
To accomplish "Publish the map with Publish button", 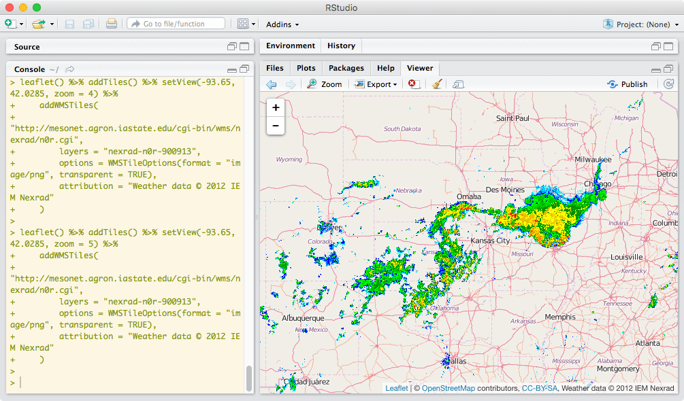I will click(628, 84).
